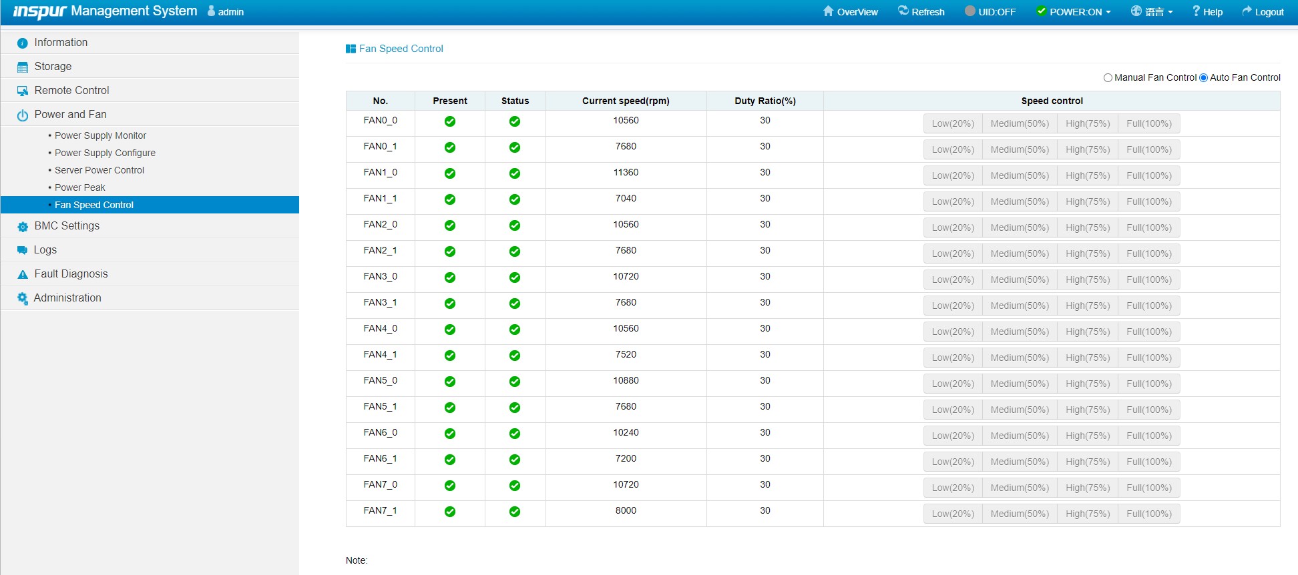Open the language selection dropdown
1298x575 pixels.
click(1152, 12)
